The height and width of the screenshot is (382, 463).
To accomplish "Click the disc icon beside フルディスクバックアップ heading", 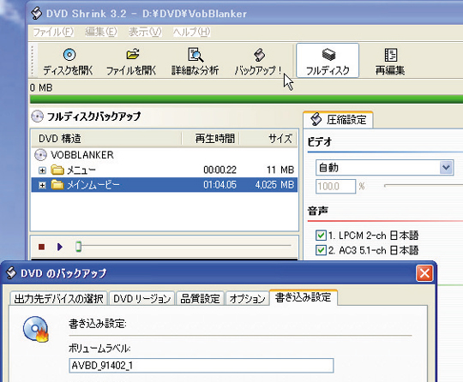I will 37,116.
